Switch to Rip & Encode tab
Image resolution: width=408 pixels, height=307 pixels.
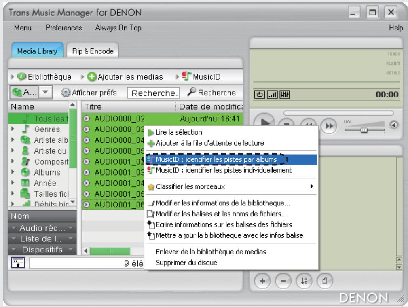[x=93, y=51]
